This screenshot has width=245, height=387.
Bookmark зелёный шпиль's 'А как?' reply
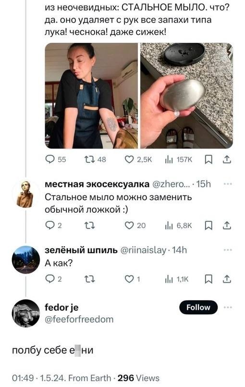tap(208, 279)
